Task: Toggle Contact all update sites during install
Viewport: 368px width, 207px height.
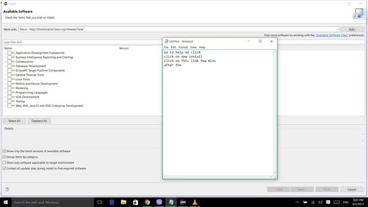Action: 4,168
